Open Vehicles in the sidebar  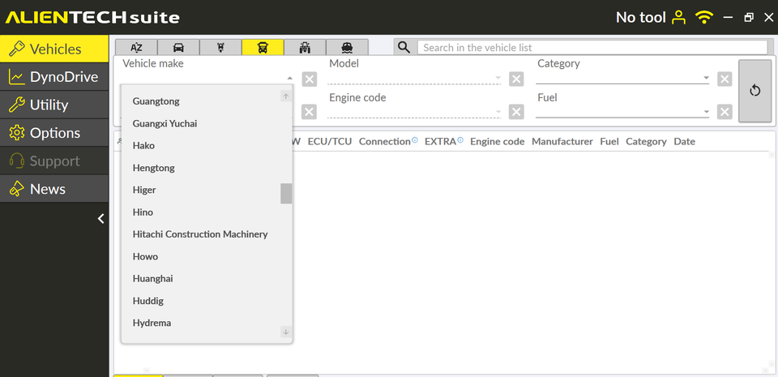[54, 49]
